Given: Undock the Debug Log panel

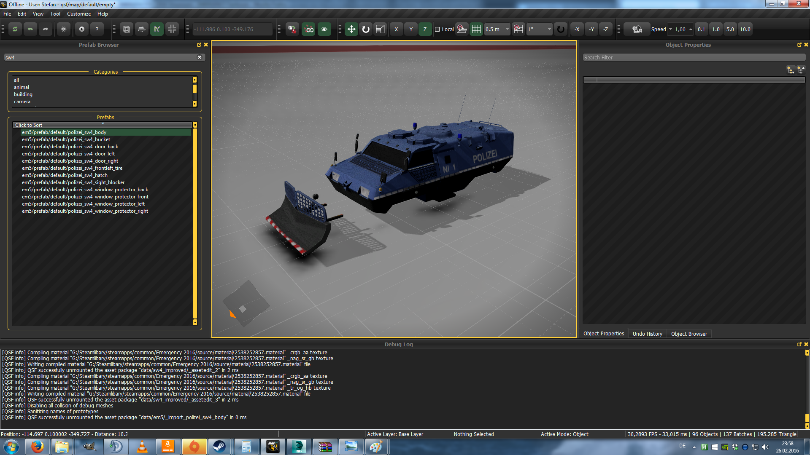Looking at the screenshot, I should 799,344.
